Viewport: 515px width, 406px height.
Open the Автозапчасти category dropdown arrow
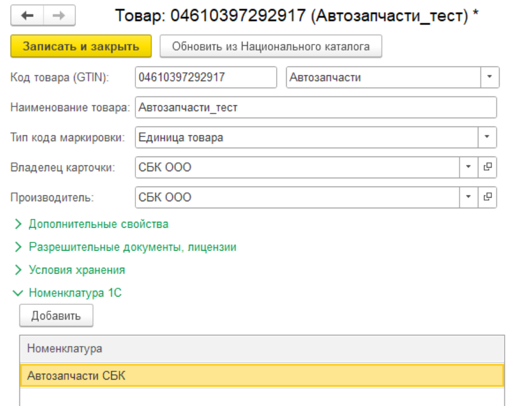(x=490, y=77)
